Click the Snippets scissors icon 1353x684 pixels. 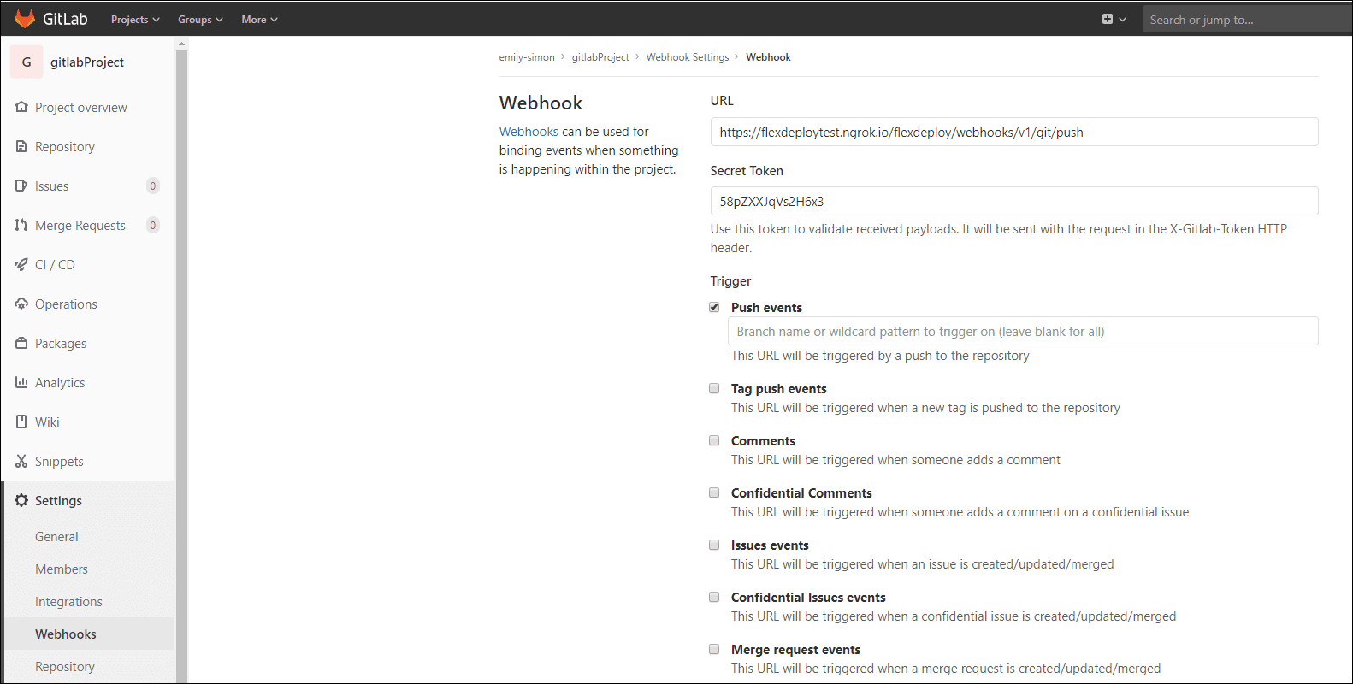21,461
